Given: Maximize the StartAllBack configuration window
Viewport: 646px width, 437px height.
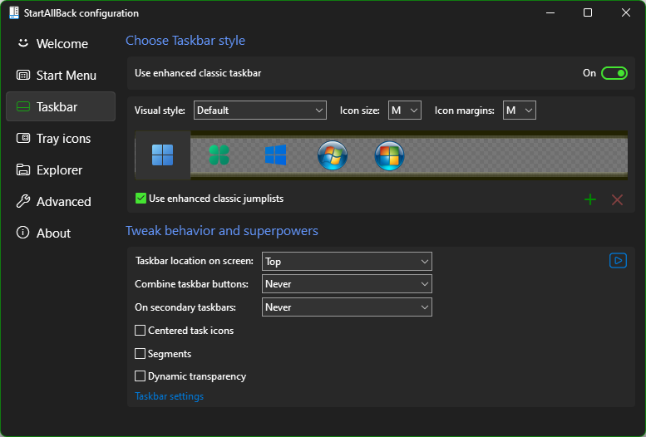Looking at the screenshot, I should (x=588, y=12).
